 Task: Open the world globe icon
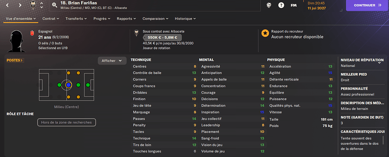pos(269,5)
